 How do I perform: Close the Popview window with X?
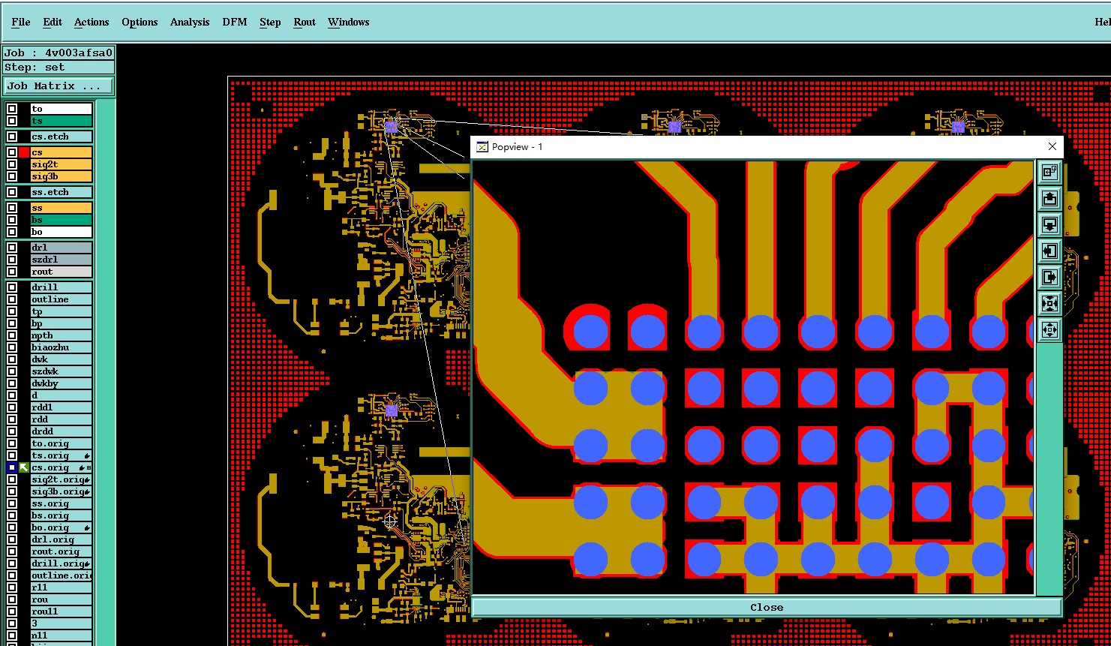1052,146
